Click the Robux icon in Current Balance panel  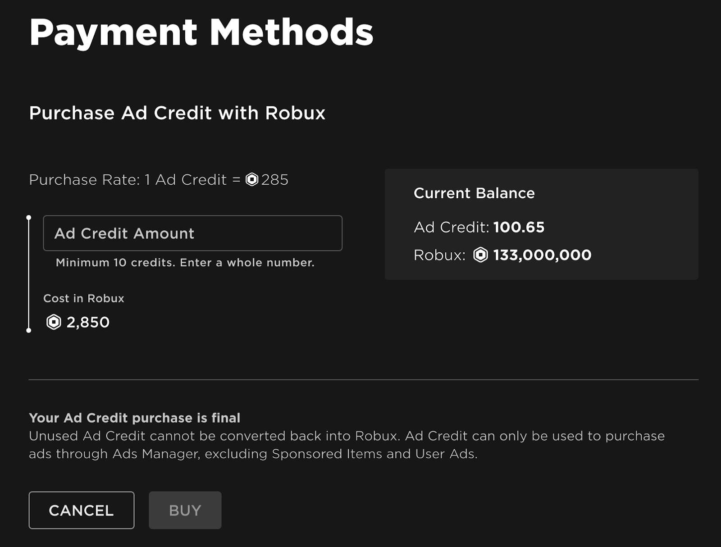pos(480,255)
